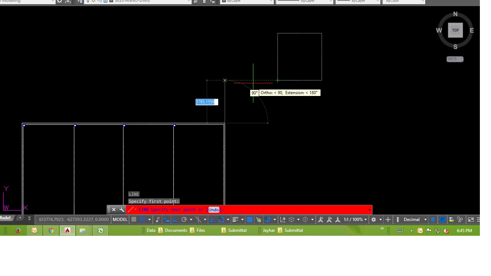The width and height of the screenshot is (491, 276).
Task: Click the taskbar clock 6:45 PM
Action: tap(464, 231)
